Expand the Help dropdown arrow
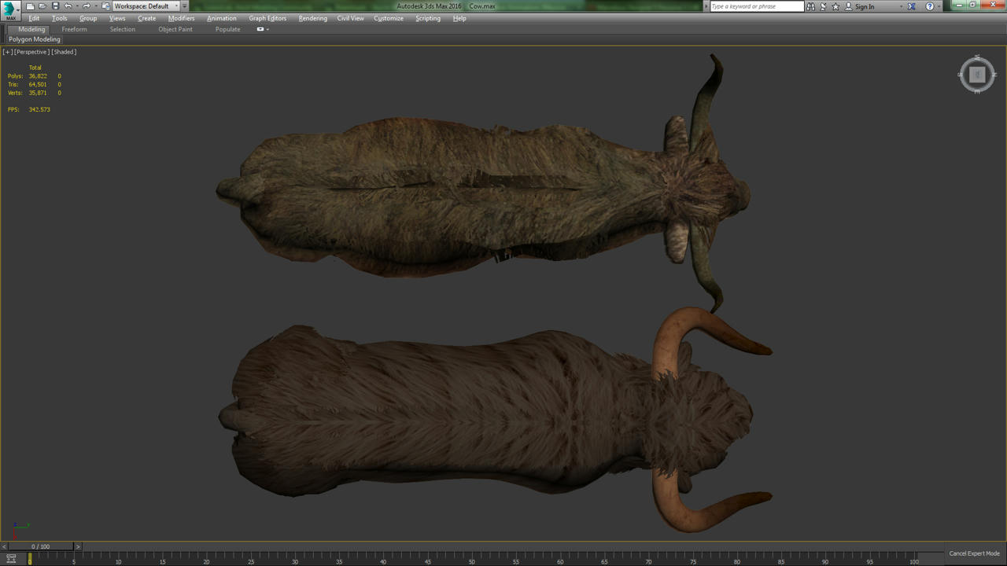Image resolution: width=1007 pixels, height=566 pixels. point(939,6)
